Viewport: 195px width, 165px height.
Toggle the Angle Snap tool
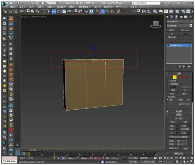(102, 11)
